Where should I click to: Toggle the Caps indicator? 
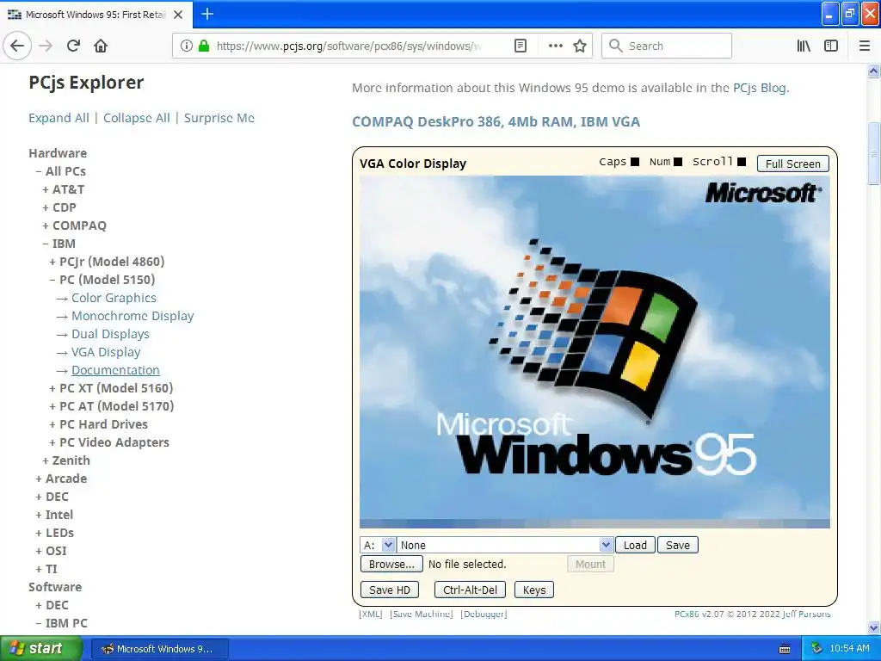coord(635,162)
